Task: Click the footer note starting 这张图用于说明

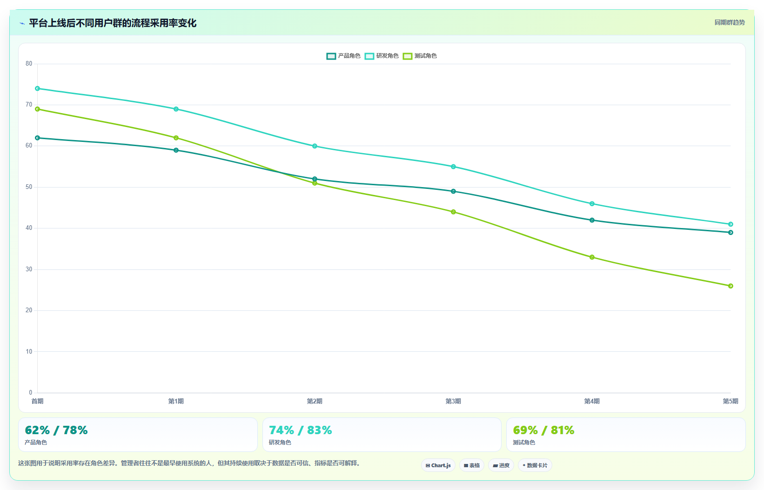Action: (190, 463)
